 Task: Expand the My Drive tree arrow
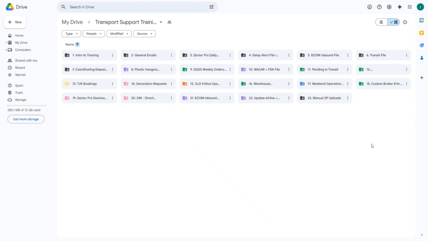(6, 43)
